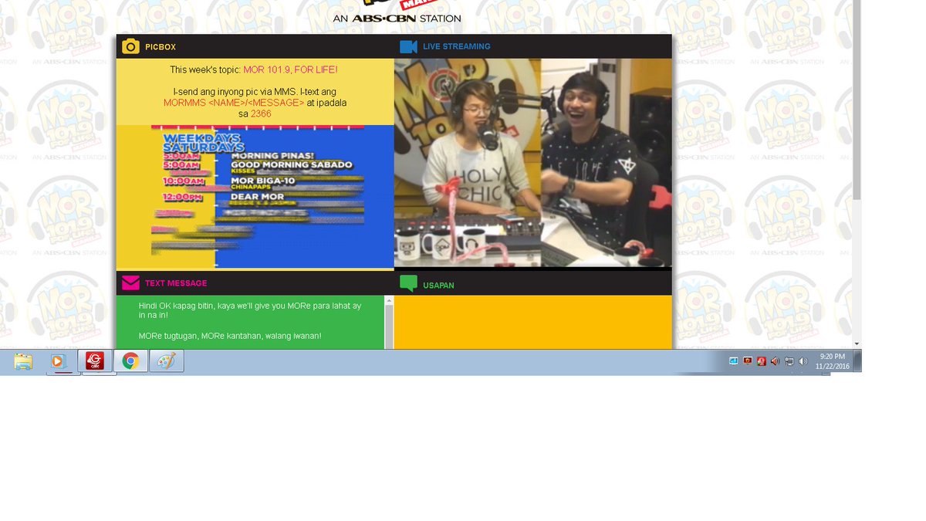Click the USAPAN header label
Viewport: 926px width, 521px height.
pyautogui.click(x=438, y=286)
